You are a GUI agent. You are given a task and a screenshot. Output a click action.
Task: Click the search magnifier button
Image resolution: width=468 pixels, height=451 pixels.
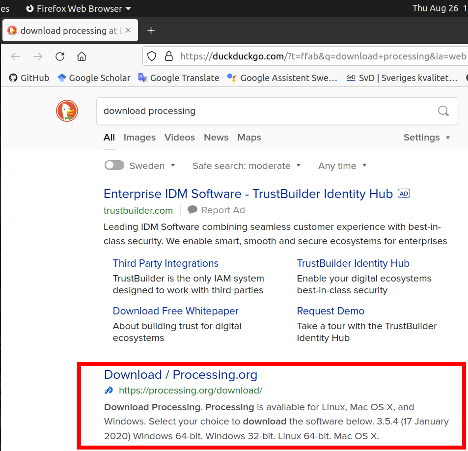tap(443, 111)
